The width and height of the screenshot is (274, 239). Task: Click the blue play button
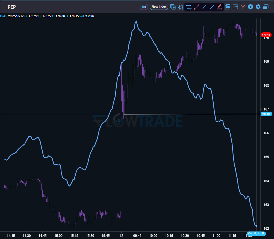[251, 7]
